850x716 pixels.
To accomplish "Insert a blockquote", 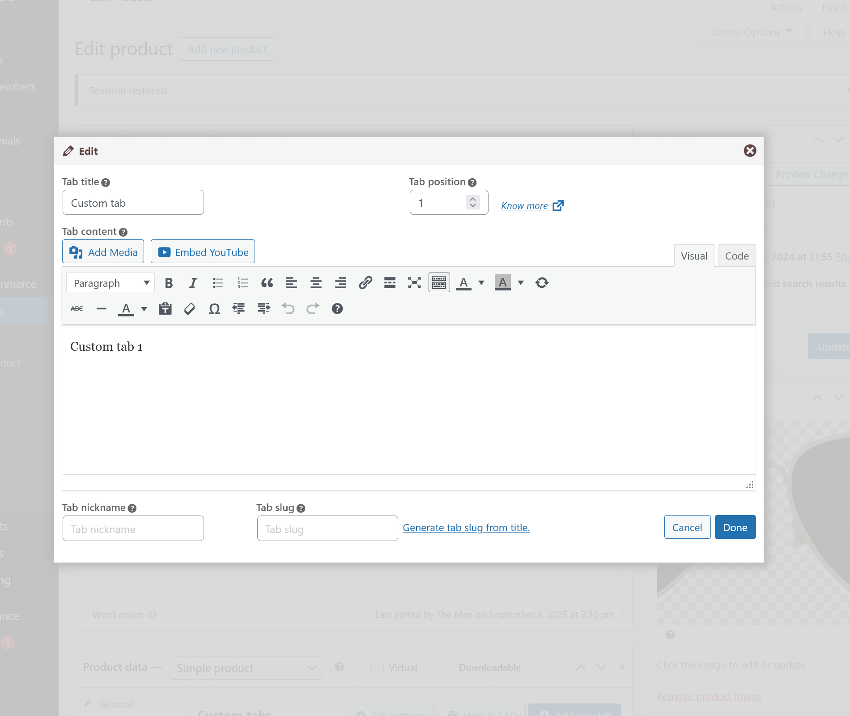I will (267, 283).
